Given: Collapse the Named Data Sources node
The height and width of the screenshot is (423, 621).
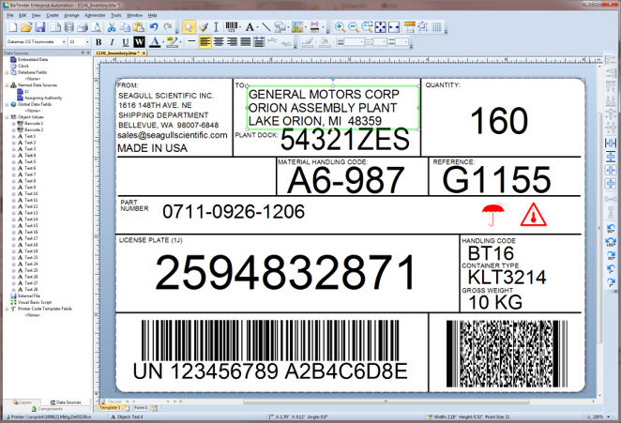Looking at the screenshot, I should click(x=7, y=85).
